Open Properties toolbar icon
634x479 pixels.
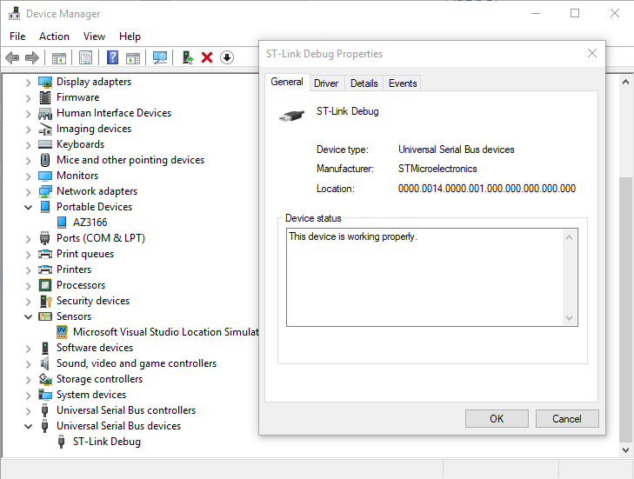[x=86, y=57]
